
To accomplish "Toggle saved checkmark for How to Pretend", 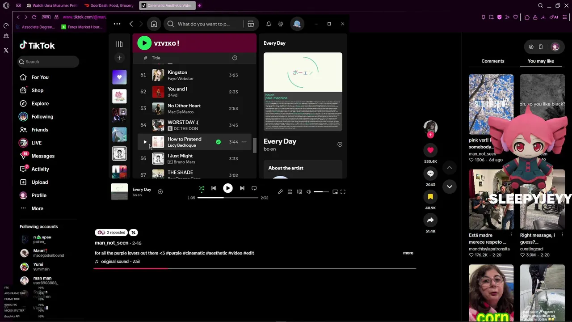I will coord(218,142).
